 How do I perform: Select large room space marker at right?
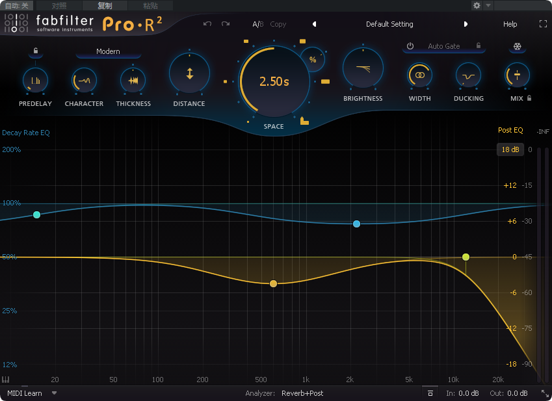tap(325, 82)
